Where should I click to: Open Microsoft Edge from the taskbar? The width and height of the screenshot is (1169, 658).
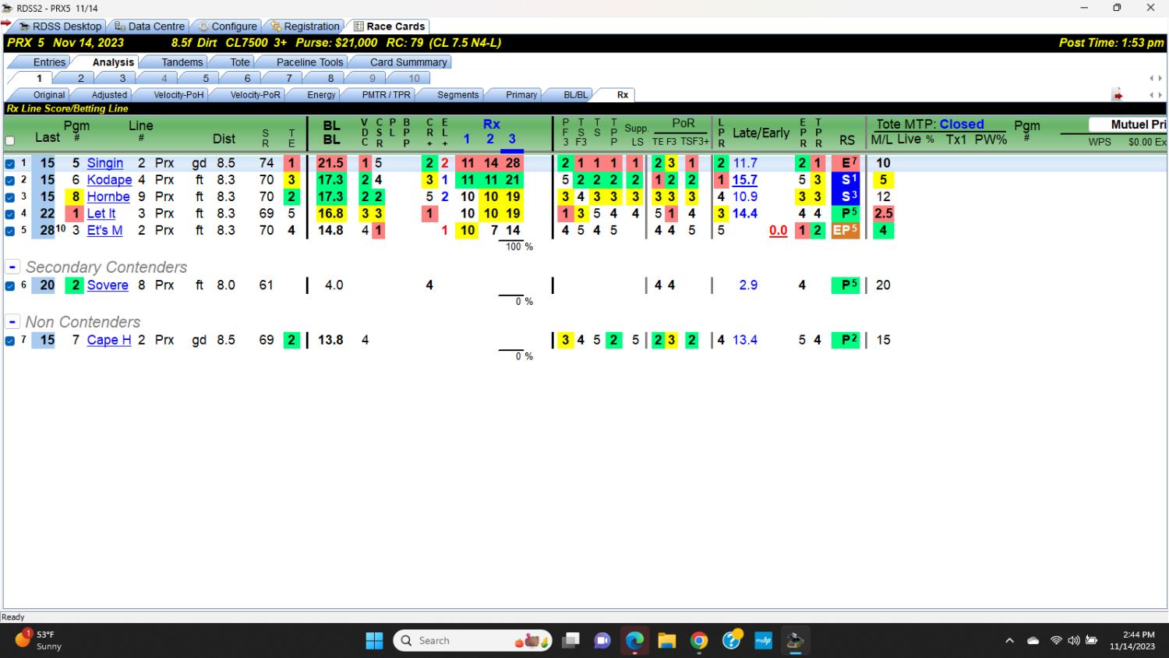click(x=634, y=641)
